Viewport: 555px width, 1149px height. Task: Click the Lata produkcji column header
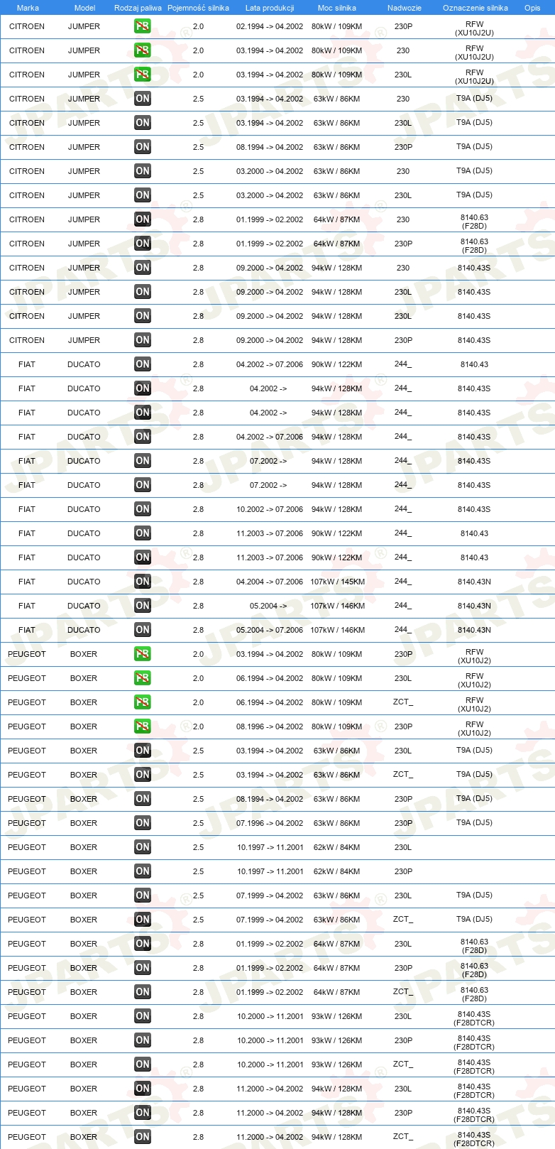pyautogui.click(x=270, y=8)
